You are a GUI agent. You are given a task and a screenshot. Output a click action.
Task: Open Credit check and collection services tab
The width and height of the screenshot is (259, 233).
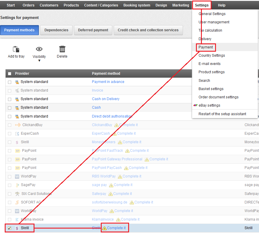[x=148, y=30]
